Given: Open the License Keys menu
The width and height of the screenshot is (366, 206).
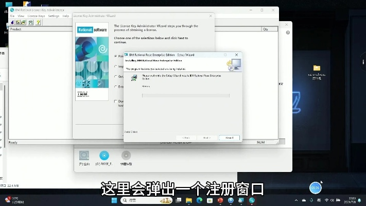Looking at the screenshot, I should (36, 16).
